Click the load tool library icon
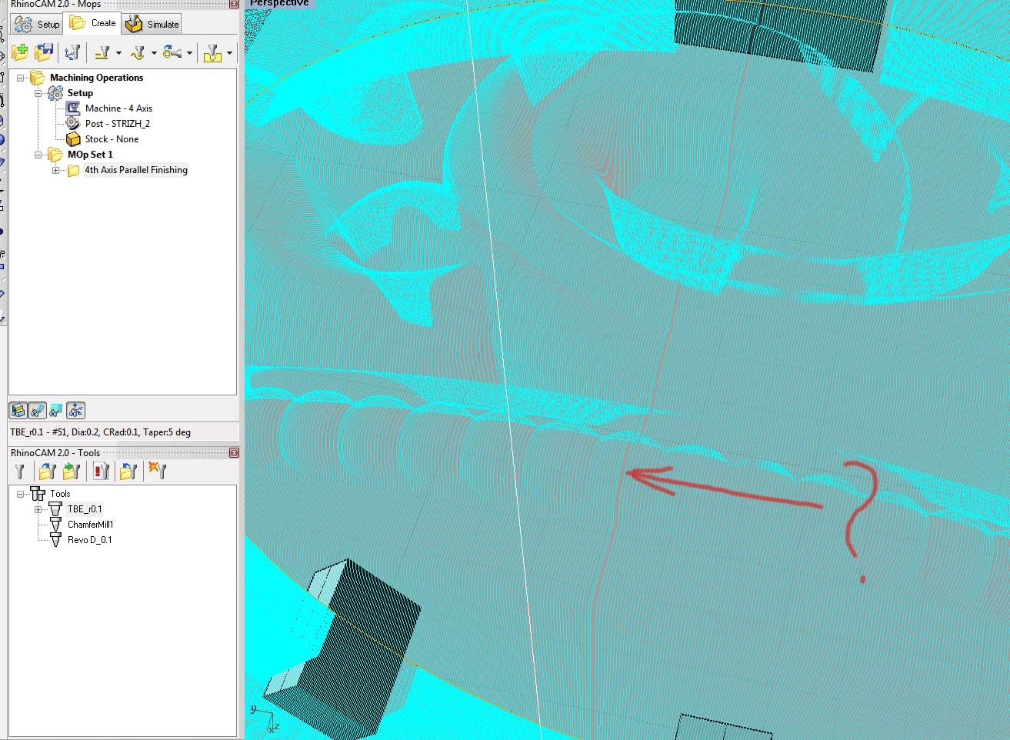 [48, 471]
